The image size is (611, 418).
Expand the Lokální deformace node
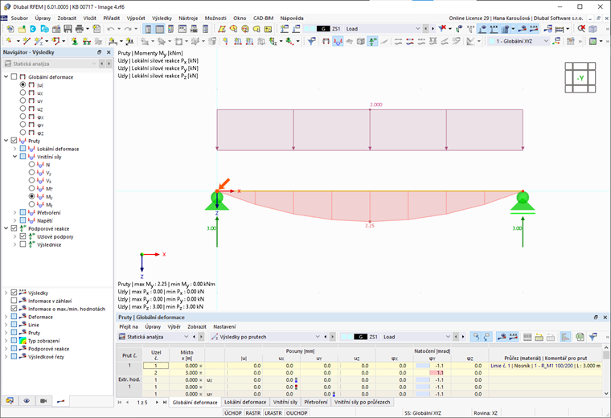coord(14,149)
